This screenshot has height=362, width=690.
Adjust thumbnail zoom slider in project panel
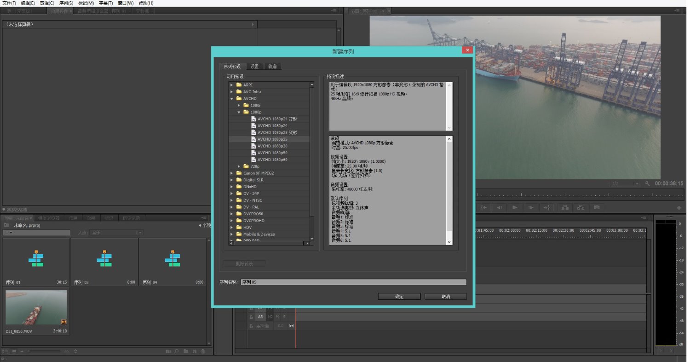45,351
